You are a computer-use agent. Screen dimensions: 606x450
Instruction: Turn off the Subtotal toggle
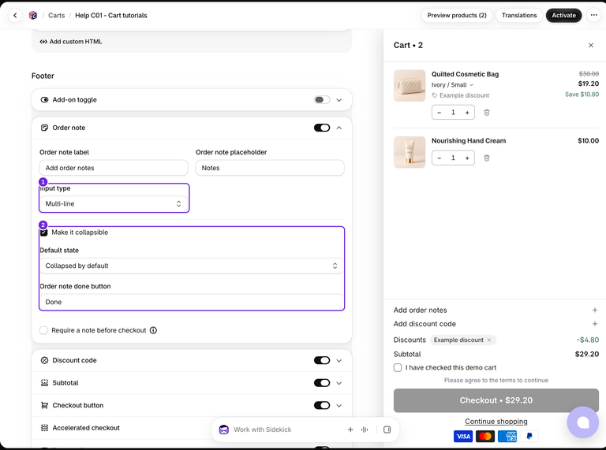[x=322, y=383]
